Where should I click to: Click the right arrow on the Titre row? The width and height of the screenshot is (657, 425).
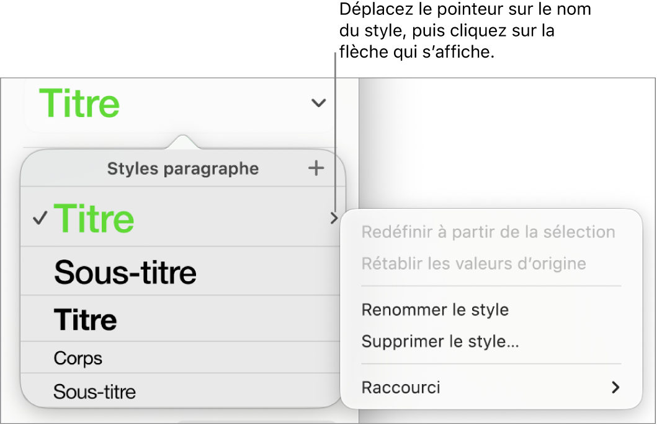(x=333, y=218)
